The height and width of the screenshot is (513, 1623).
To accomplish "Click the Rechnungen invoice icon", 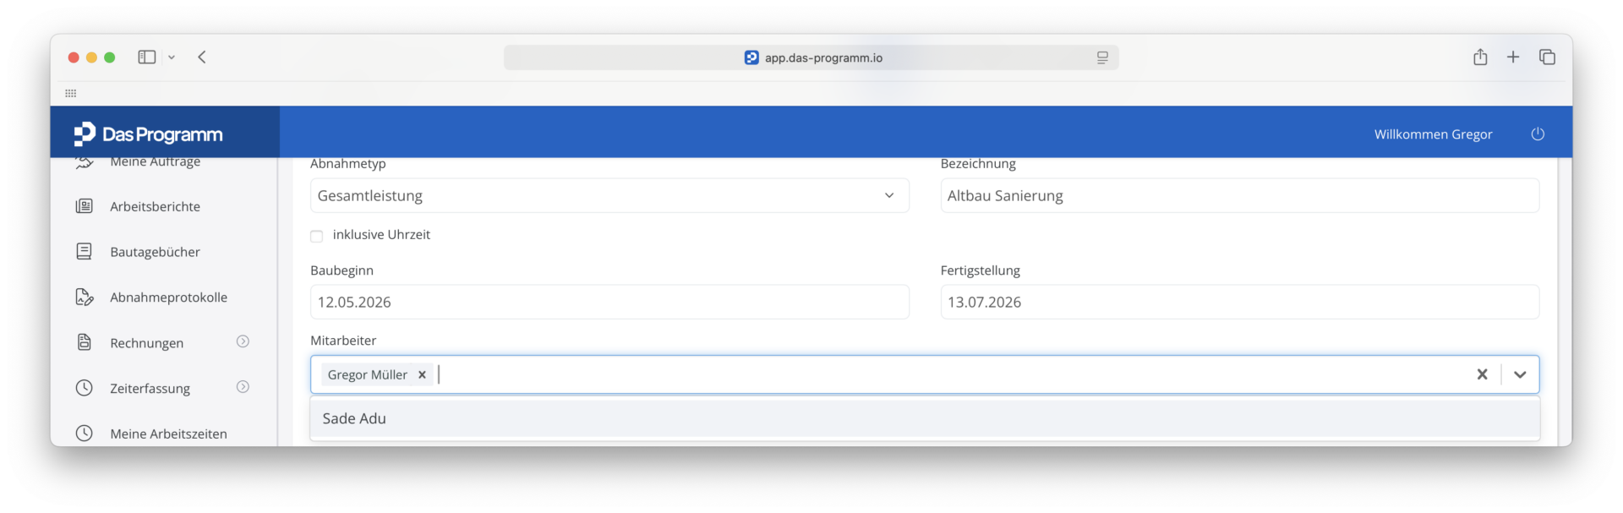I will click(85, 342).
